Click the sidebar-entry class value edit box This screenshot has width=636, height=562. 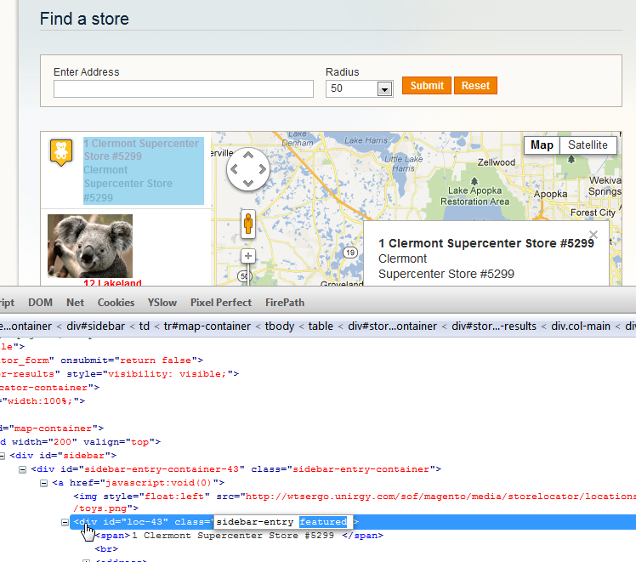282,522
